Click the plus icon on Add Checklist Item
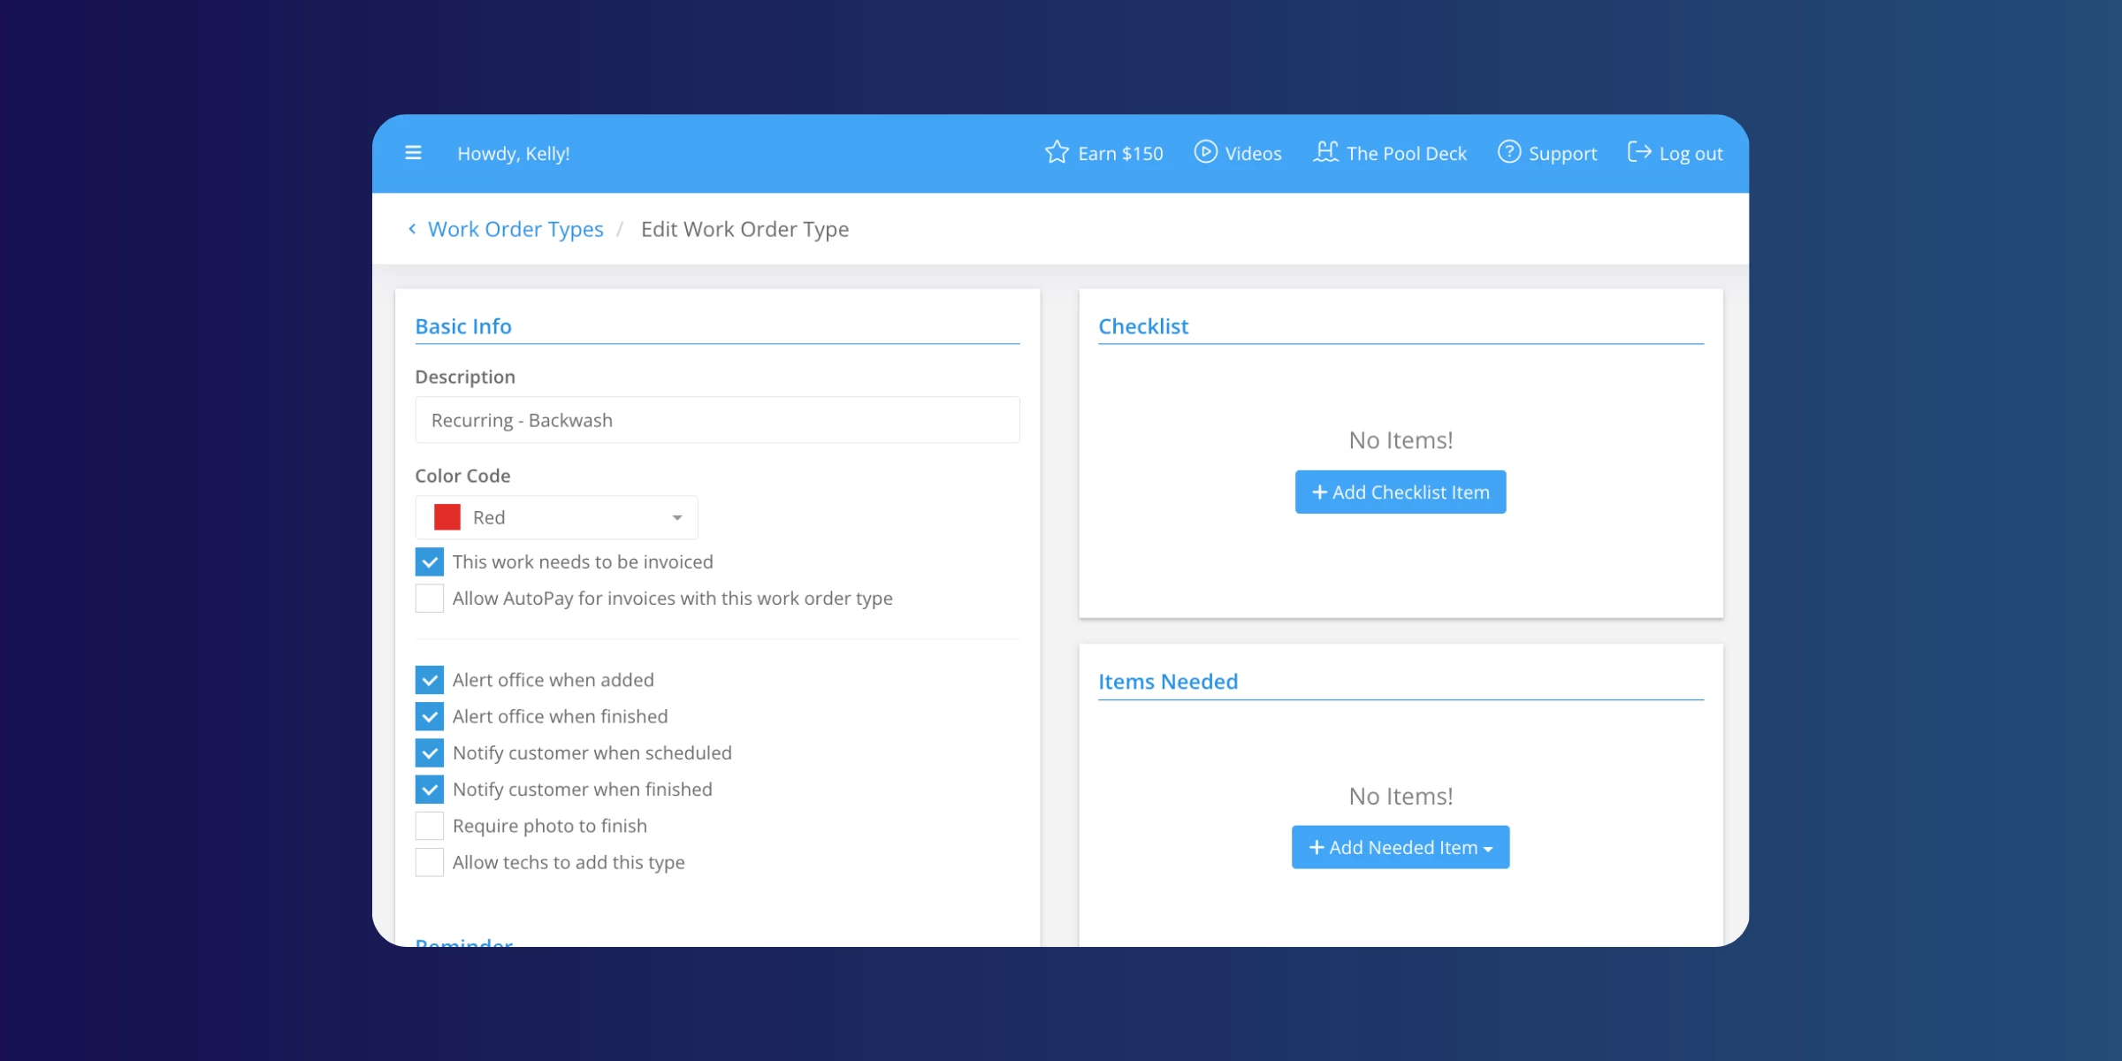Screen dimensions: 2122x1061 pyautogui.click(x=1319, y=492)
